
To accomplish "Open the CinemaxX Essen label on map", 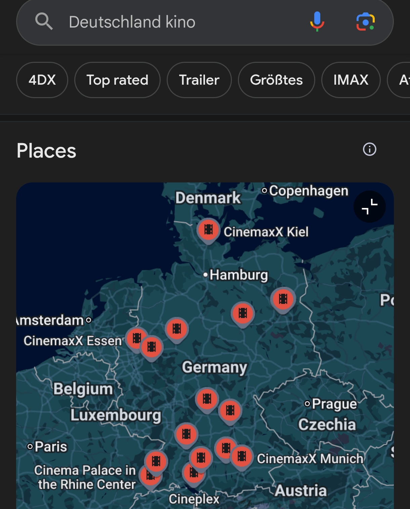I will (73, 341).
